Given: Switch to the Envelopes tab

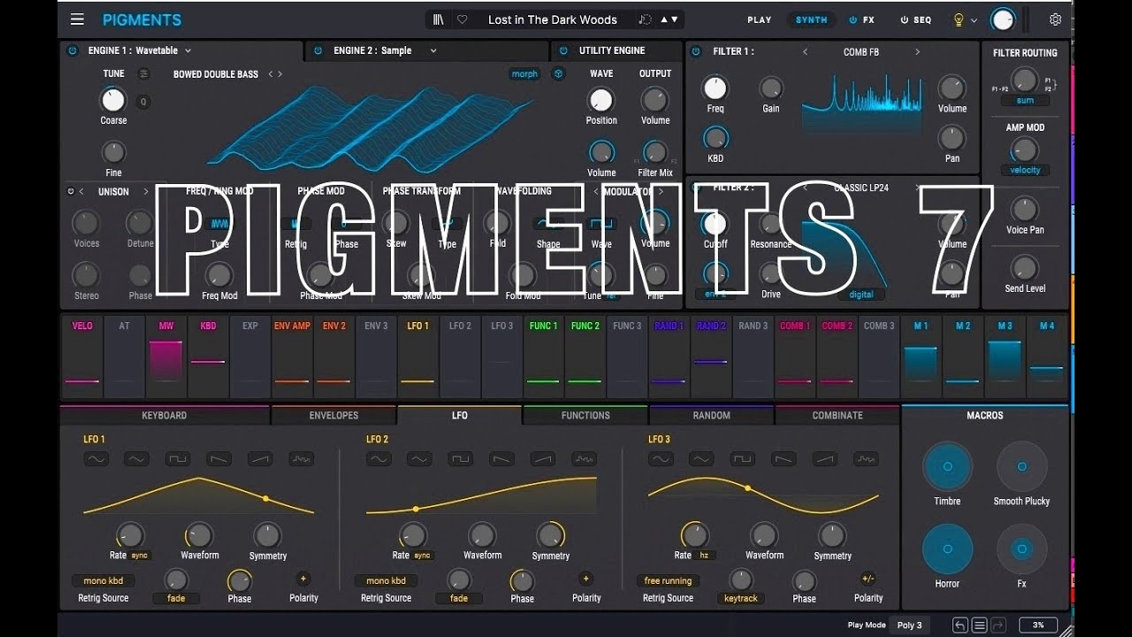Looking at the screenshot, I should [334, 415].
